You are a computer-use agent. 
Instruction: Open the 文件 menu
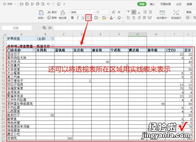pyautogui.click(x=9, y=4)
